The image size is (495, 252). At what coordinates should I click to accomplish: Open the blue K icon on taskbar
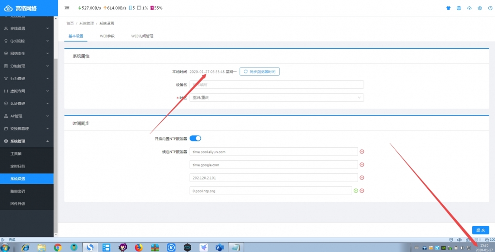[x=171, y=248]
